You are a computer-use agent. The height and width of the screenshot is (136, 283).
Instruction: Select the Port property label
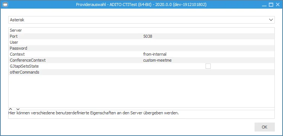tap(14, 36)
